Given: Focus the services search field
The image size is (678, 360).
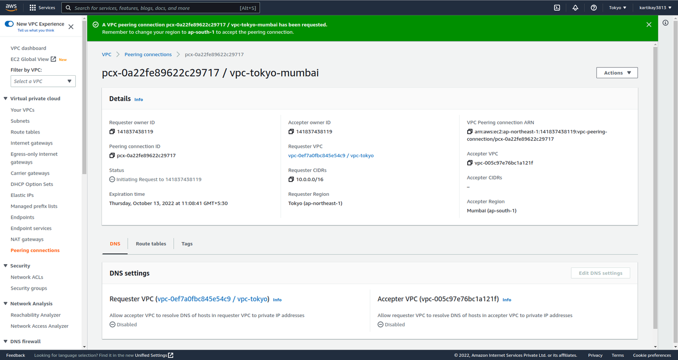Looking at the screenshot, I should (x=160, y=8).
